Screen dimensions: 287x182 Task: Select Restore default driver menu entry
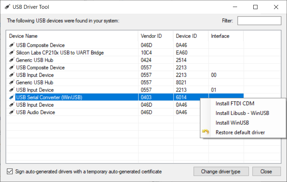tap(240, 132)
